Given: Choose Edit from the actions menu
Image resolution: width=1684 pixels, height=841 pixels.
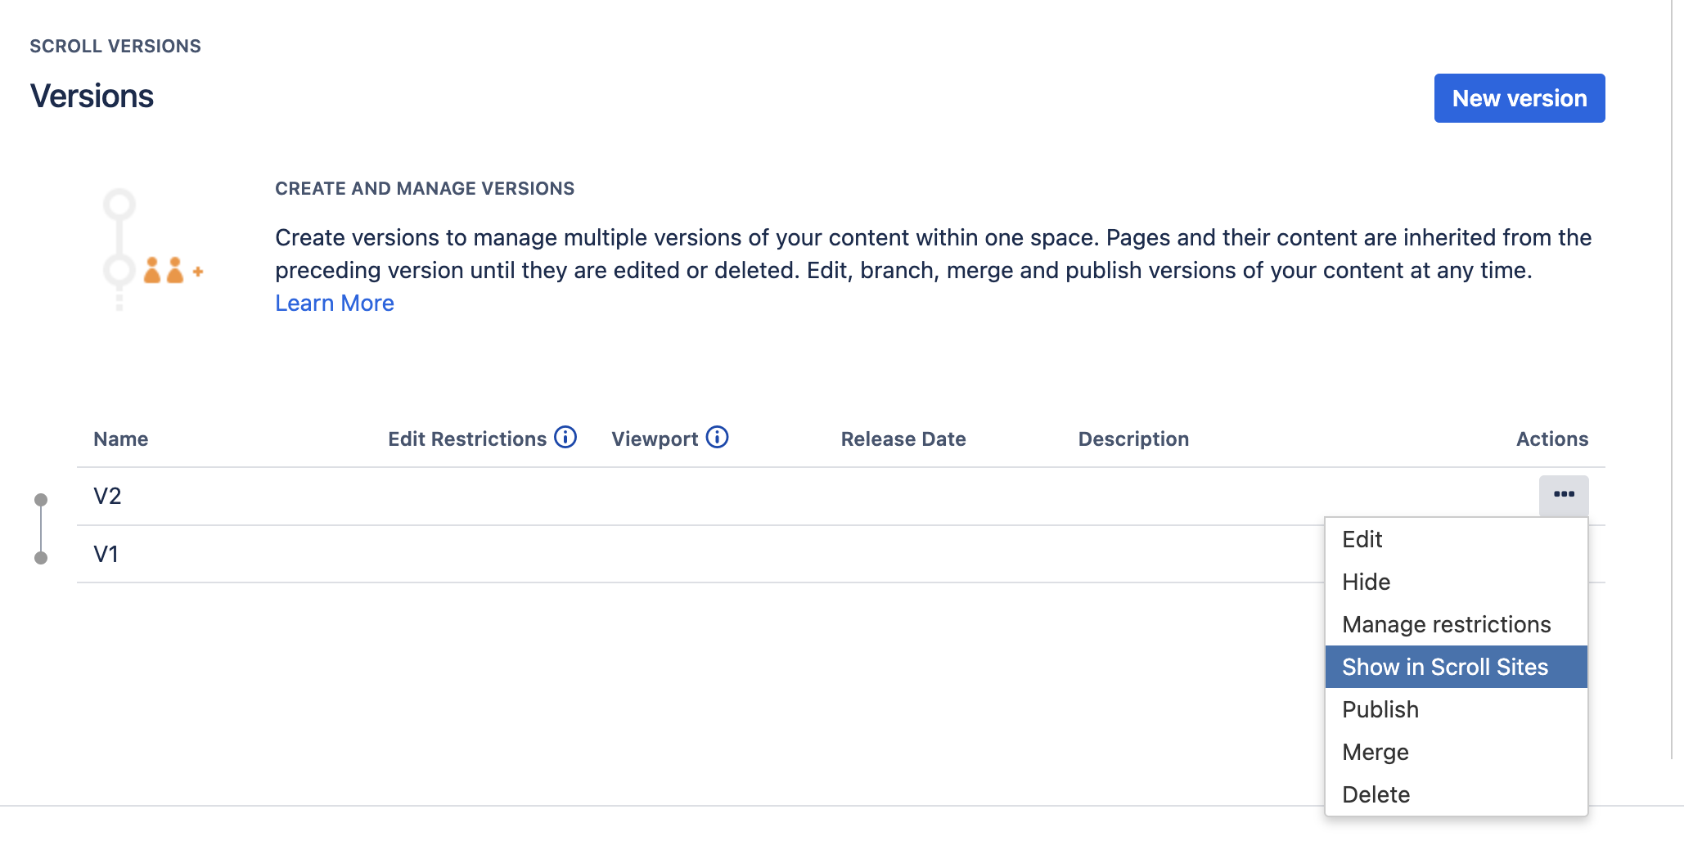Looking at the screenshot, I should coord(1362,540).
